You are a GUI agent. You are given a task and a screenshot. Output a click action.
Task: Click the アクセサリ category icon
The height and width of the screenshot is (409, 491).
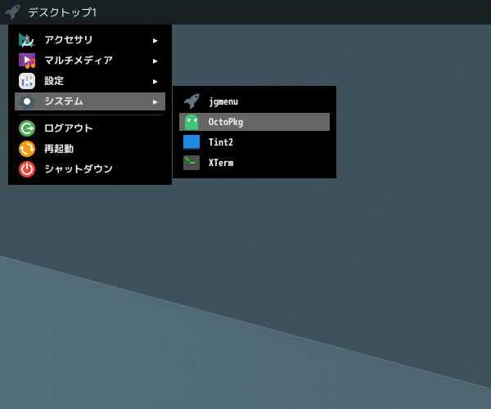click(27, 40)
